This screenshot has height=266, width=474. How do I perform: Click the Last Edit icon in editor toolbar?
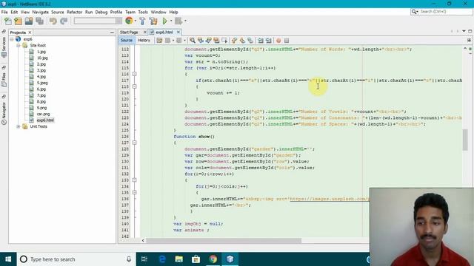pos(159,41)
